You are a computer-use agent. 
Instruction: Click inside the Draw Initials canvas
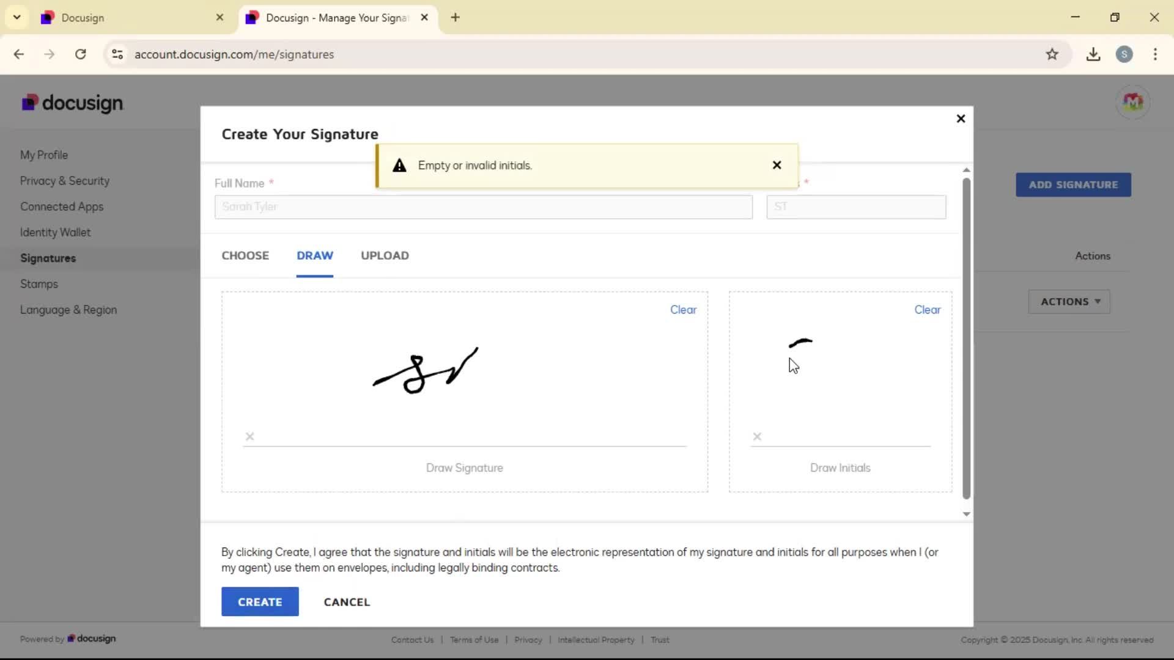pos(840,392)
